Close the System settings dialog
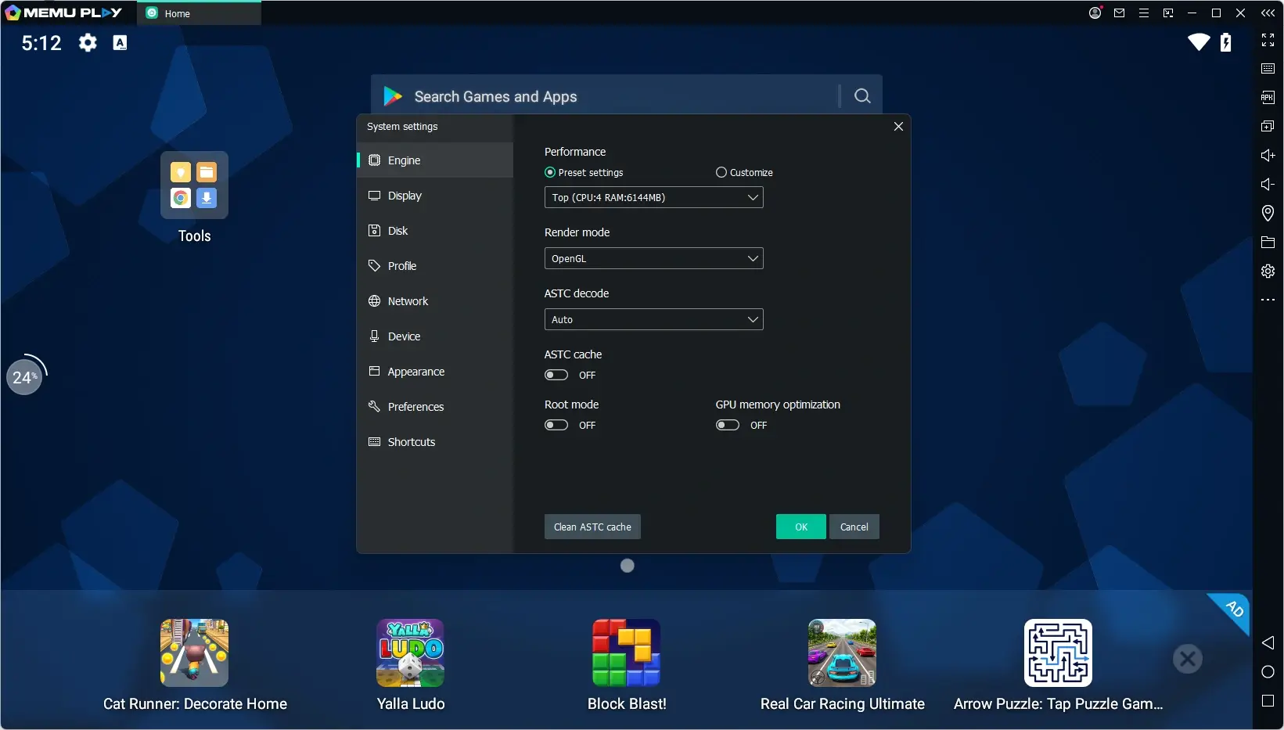This screenshot has height=730, width=1284. pos(898,126)
